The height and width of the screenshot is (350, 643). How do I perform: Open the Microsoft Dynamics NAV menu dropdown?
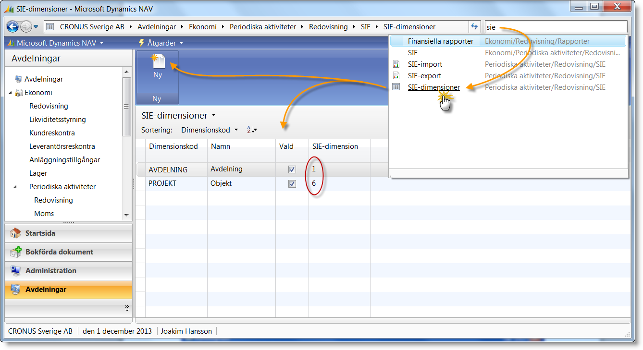coord(101,43)
